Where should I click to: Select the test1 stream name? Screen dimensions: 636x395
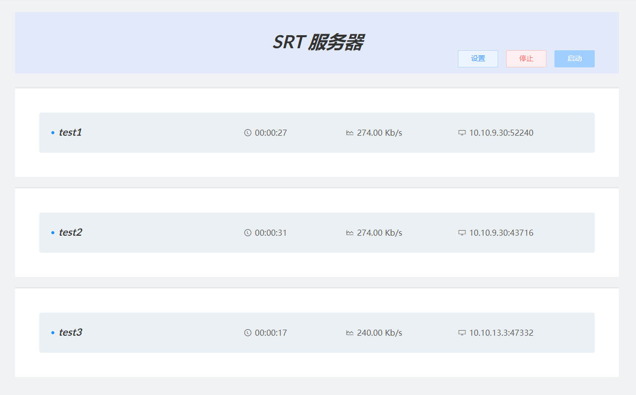tap(70, 133)
